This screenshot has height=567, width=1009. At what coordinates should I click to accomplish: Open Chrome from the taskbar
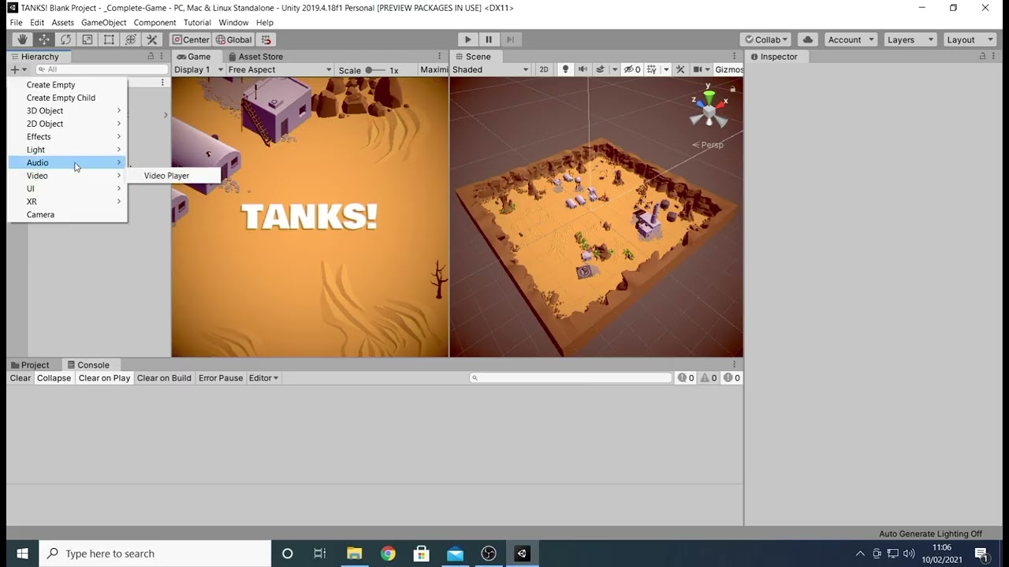(x=388, y=554)
